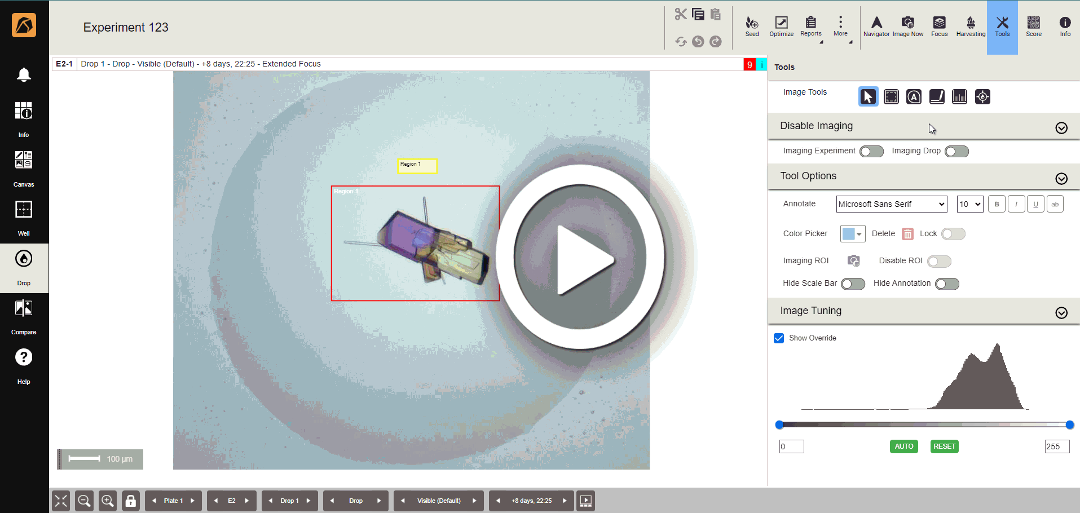
Task: Uncheck the Show Override checkbox
Action: coord(779,338)
